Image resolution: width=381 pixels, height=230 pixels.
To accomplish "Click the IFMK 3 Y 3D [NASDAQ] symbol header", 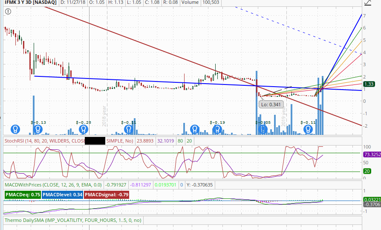I will coord(29,3).
